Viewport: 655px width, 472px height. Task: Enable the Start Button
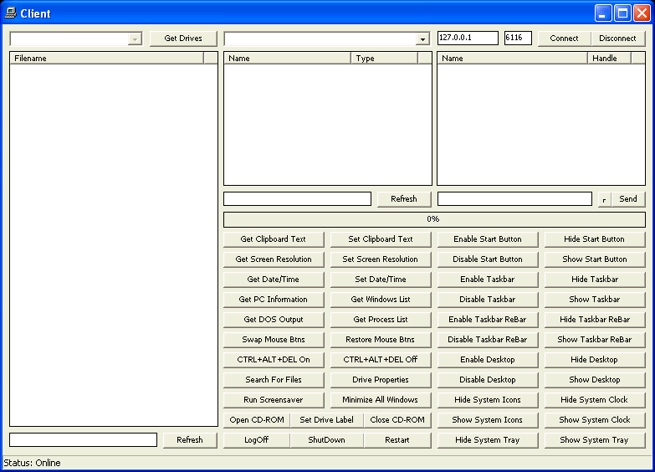[x=488, y=239]
